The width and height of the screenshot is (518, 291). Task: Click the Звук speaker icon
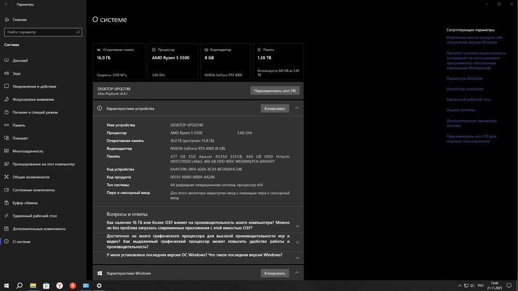pyautogui.click(x=6, y=74)
